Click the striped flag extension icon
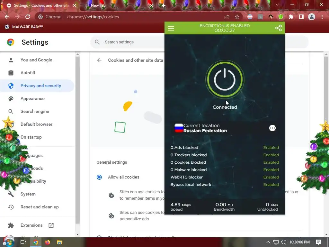Viewport: 329px width, 247px height. click(250, 17)
